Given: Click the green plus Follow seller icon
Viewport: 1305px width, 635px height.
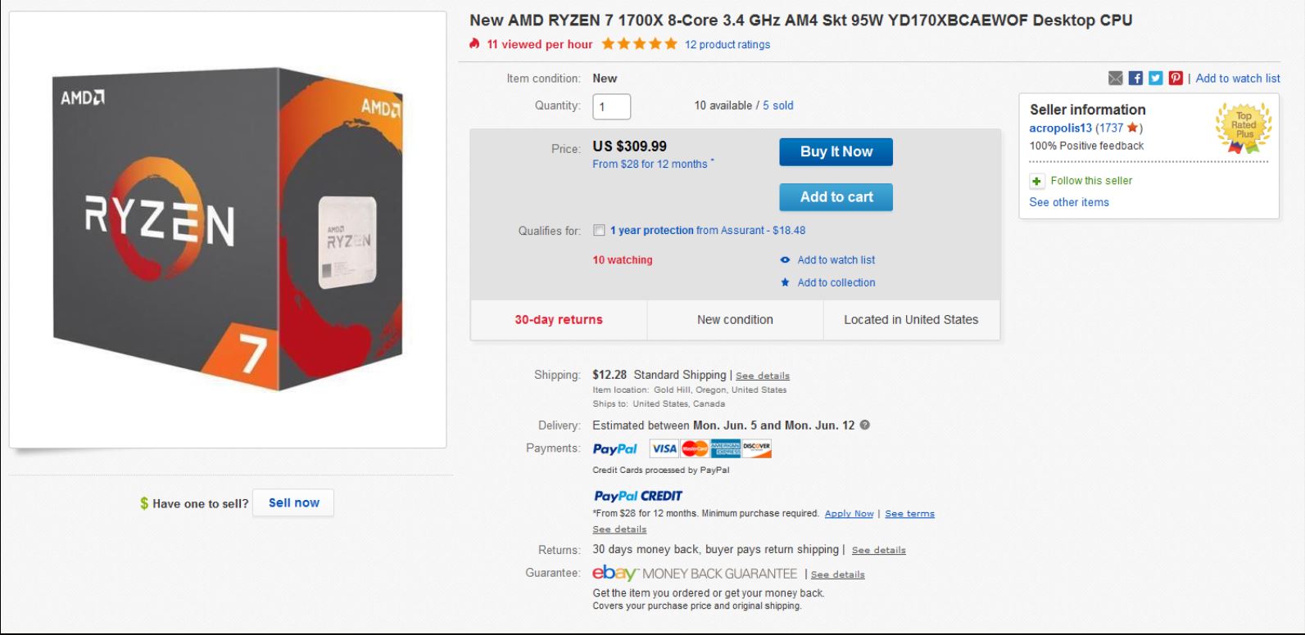Looking at the screenshot, I should coord(1037,181).
